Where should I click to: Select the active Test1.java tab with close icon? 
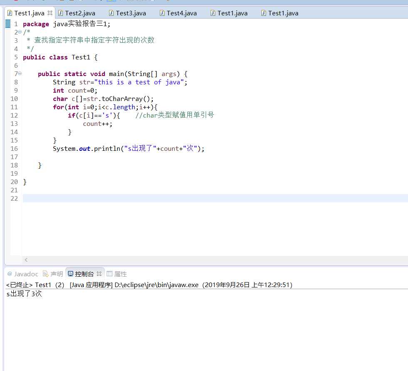click(x=29, y=13)
